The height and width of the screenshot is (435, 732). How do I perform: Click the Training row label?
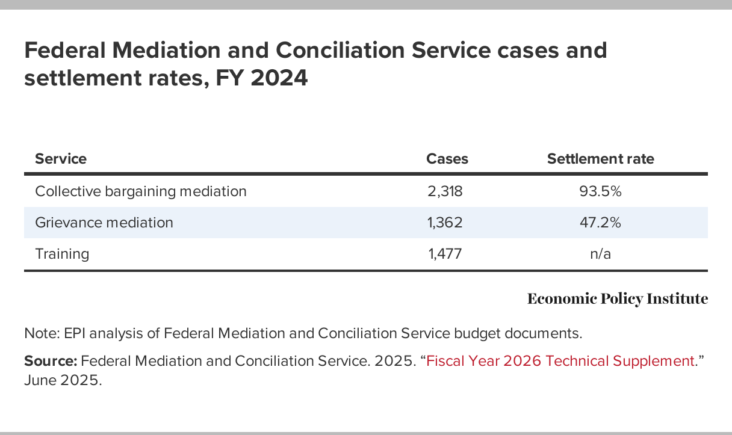pyautogui.click(x=62, y=254)
